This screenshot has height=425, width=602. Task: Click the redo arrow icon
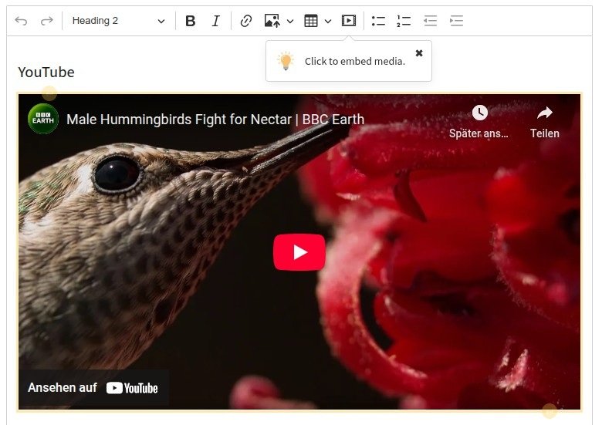[47, 21]
